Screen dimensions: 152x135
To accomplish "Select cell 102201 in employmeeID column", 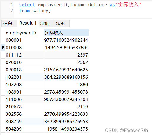I will coord(25,77).
